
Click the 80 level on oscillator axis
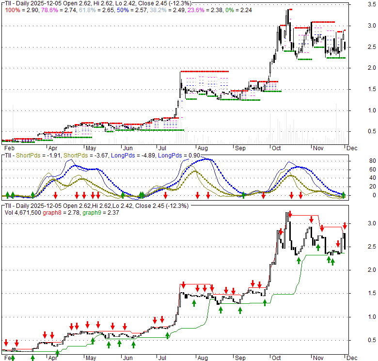pos(373,161)
